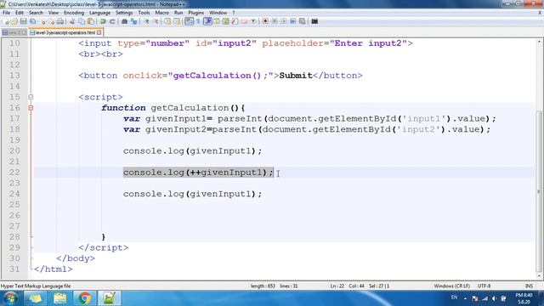544x306 pixels.
Task: Click the Start Recording macro icon
Action: 265,21
